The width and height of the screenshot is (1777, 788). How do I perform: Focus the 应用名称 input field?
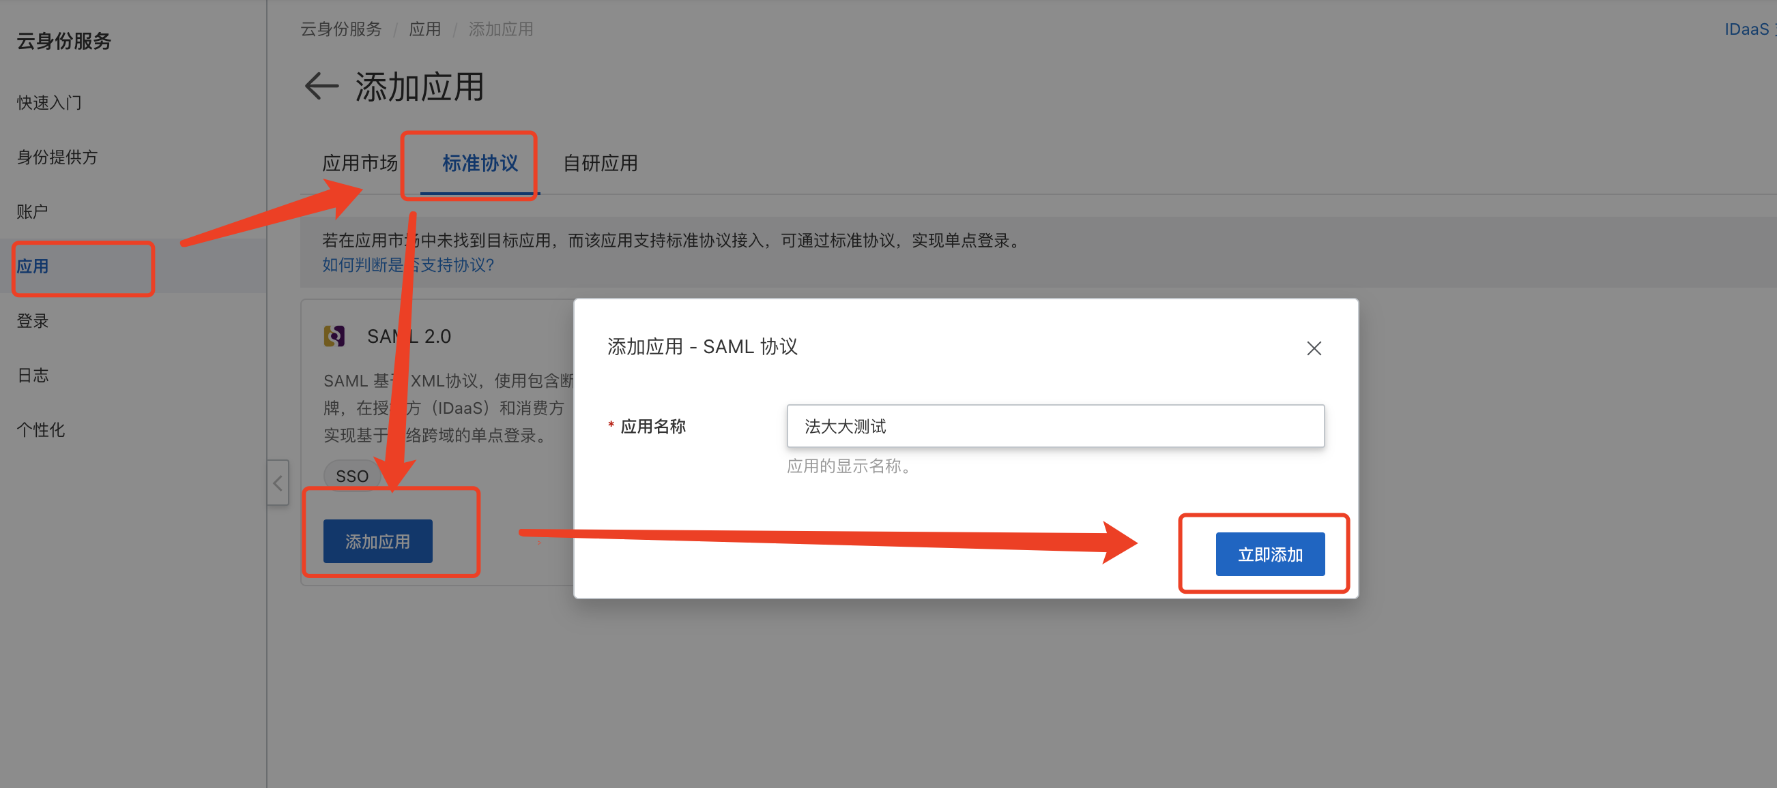[1056, 425]
